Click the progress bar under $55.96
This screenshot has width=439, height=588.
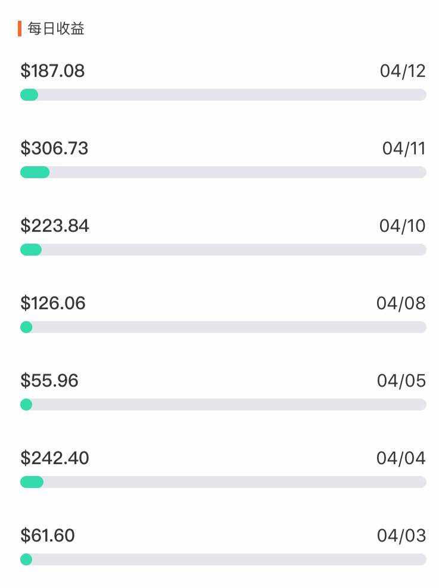click(223, 405)
